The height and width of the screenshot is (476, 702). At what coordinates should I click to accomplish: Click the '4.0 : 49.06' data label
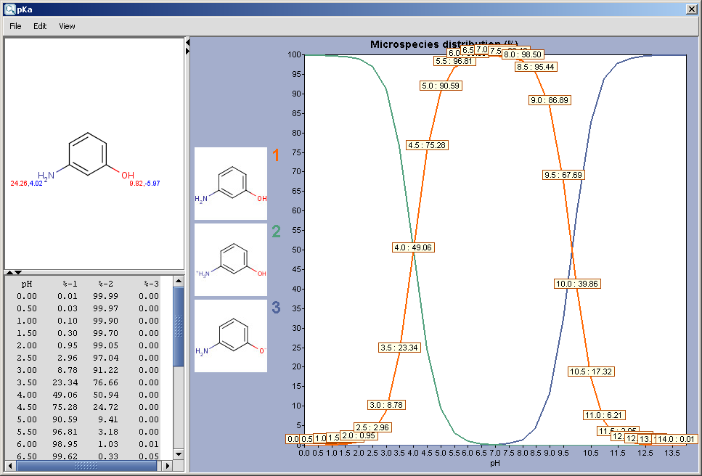pos(413,247)
